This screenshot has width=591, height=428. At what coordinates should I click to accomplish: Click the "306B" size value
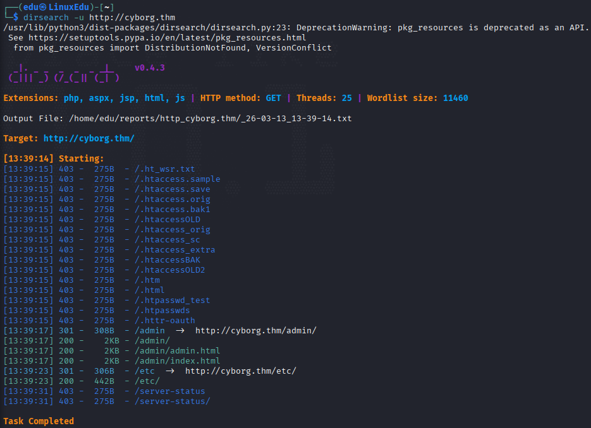104,371
